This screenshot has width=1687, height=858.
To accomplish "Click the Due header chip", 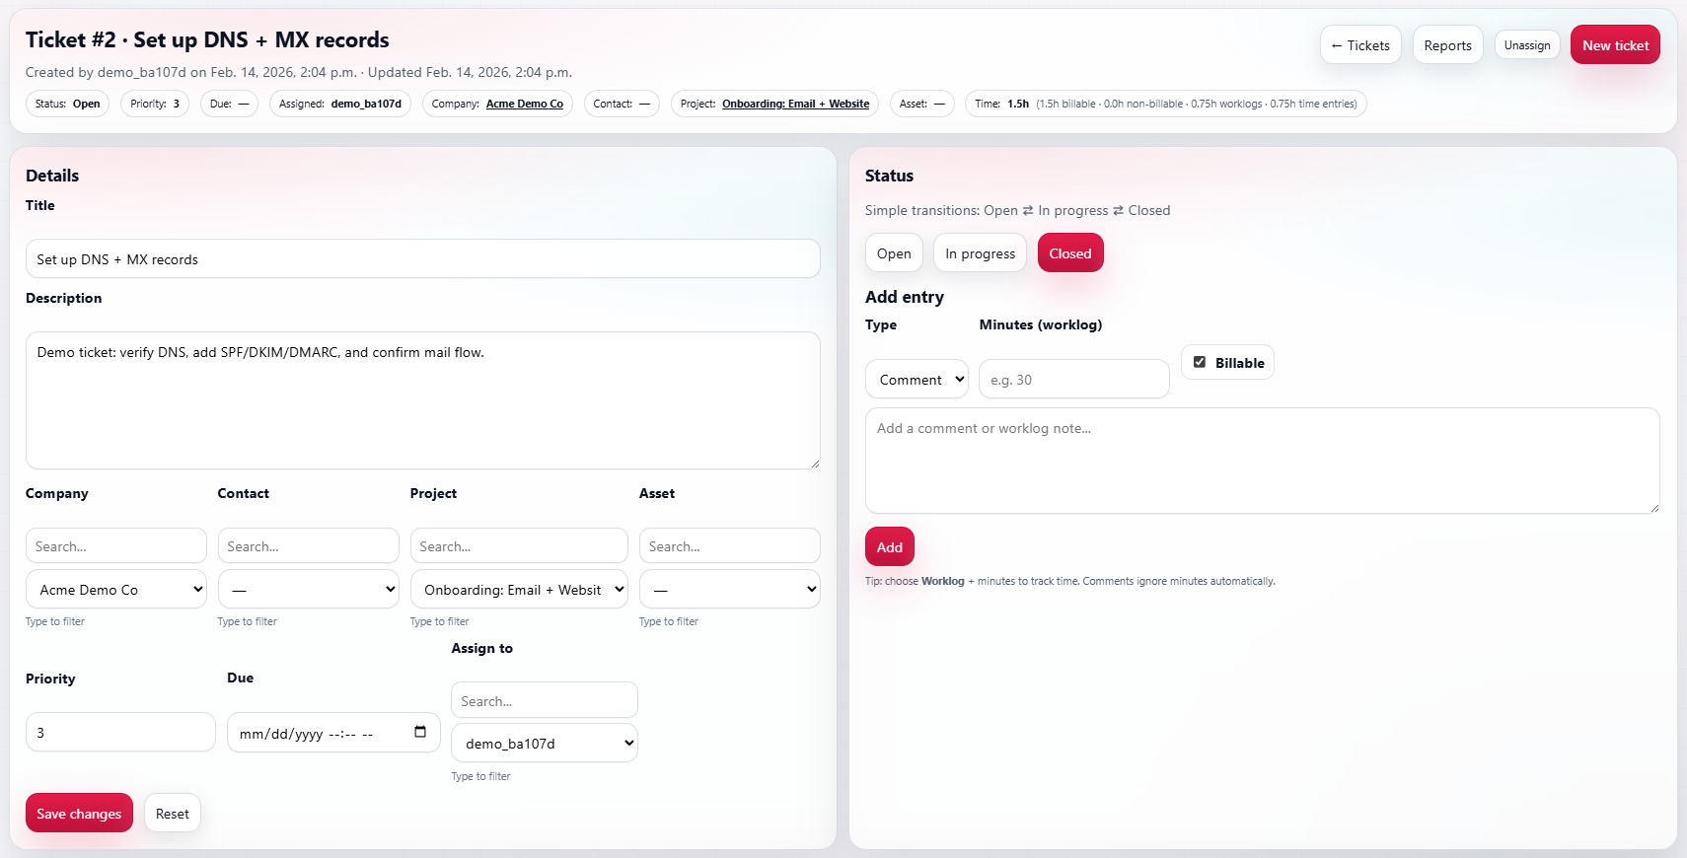I will tap(229, 104).
